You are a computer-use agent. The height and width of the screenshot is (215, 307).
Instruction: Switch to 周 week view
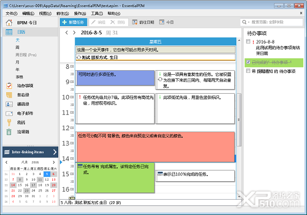(x=17, y=48)
